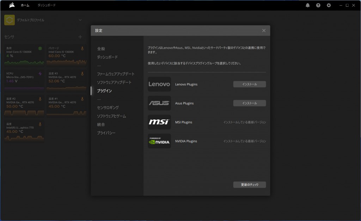Image resolution: width=361 pixels, height=221 pixels.
Task: Click the Lenovo plugin logo
Action: point(159,84)
